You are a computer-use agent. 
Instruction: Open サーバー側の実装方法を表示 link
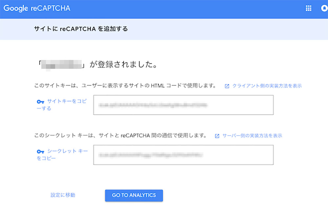pyautogui.click(x=252, y=136)
